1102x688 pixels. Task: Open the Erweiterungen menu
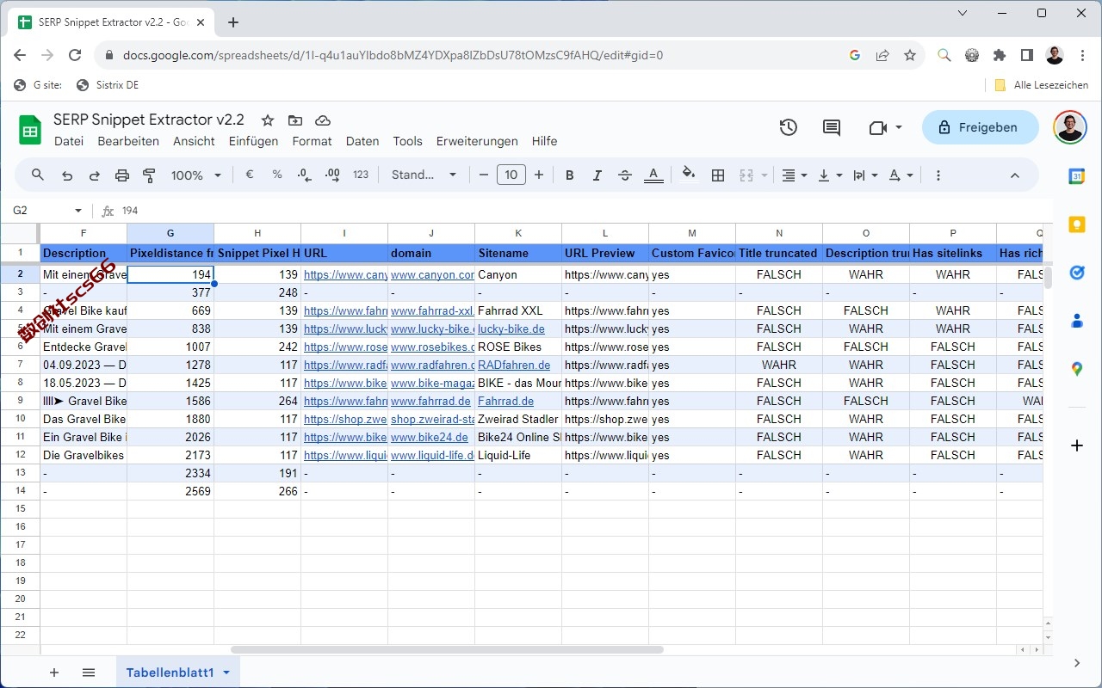click(x=477, y=141)
